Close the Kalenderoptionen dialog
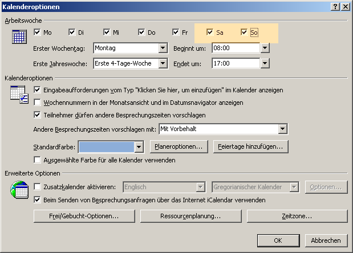The height and width of the screenshot is (253, 353). [x=346, y=7]
